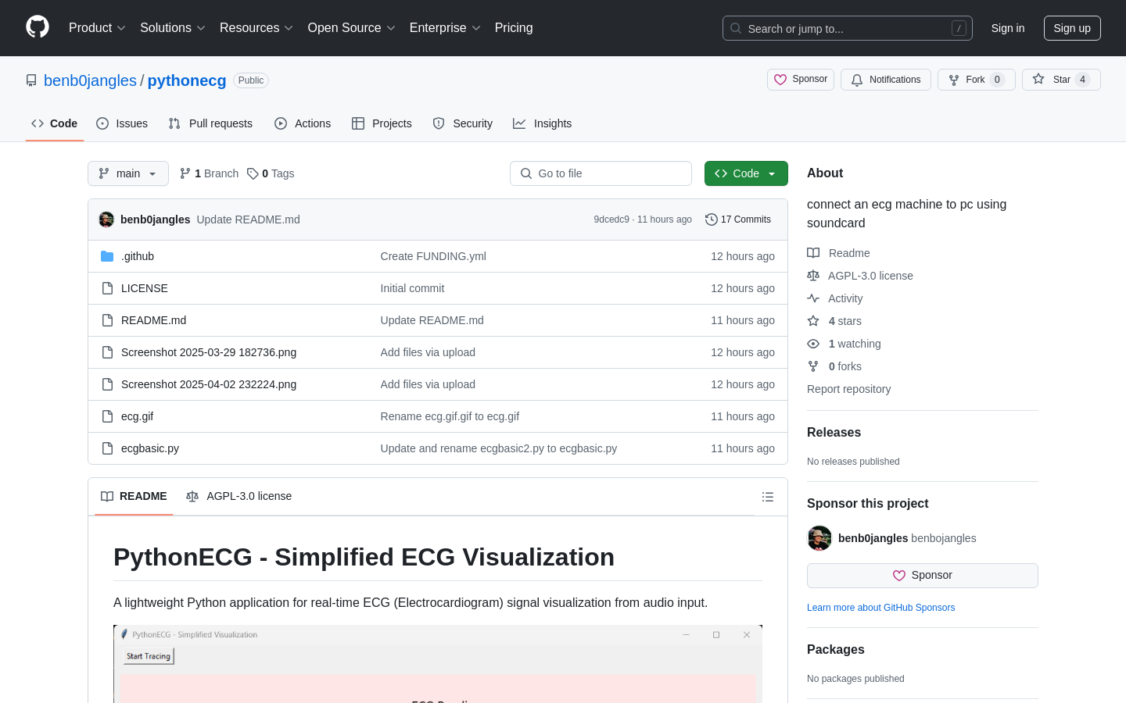The width and height of the screenshot is (1126, 703).
Task: Click Update README.md latest commit message
Action: [x=248, y=219]
